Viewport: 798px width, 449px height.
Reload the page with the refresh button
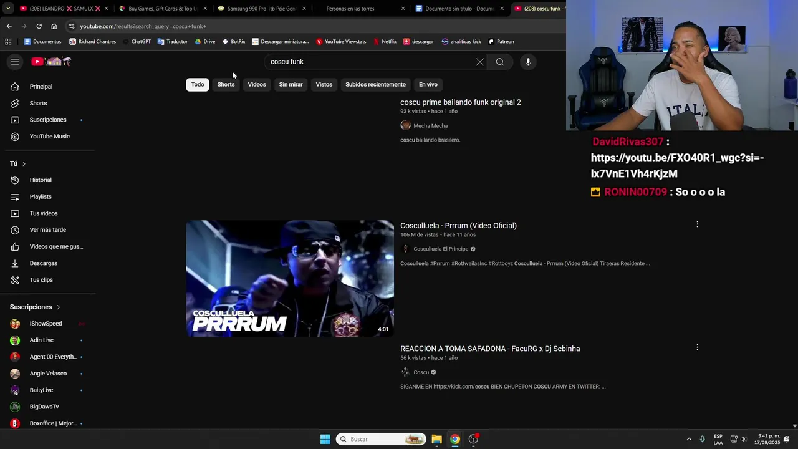pos(39,26)
